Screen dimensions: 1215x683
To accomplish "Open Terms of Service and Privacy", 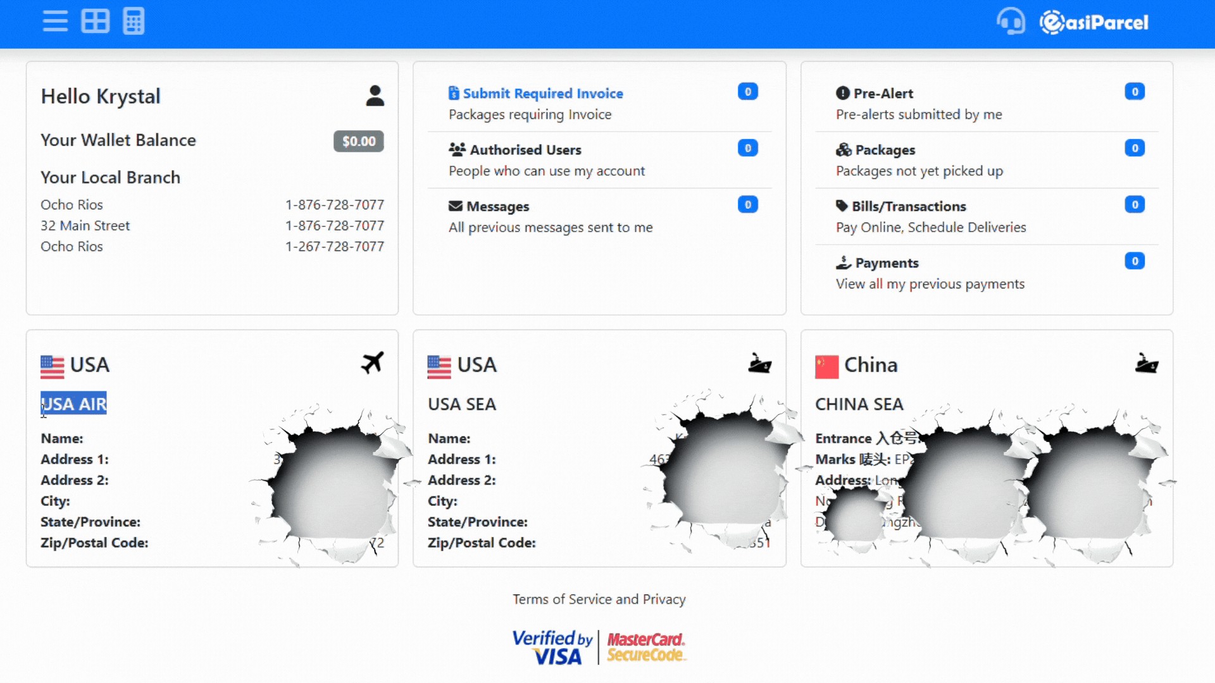I will point(599,599).
